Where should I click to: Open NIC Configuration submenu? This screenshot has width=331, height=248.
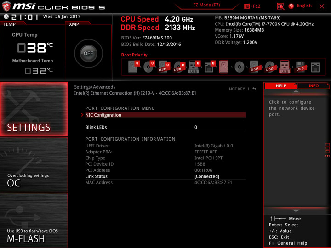pyautogui.click(x=165, y=115)
